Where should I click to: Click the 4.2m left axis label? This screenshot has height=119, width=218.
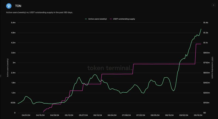click(13, 43)
